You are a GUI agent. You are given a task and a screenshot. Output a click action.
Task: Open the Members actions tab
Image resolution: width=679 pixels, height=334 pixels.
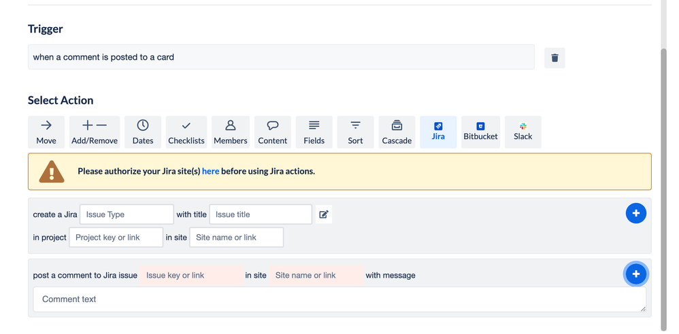[231, 132]
